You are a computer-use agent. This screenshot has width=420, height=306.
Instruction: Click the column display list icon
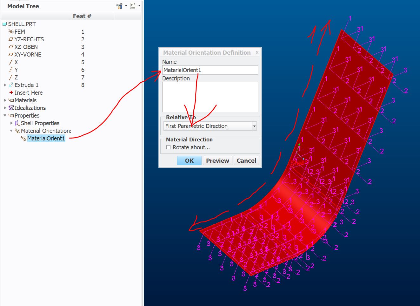tap(133, 5)
